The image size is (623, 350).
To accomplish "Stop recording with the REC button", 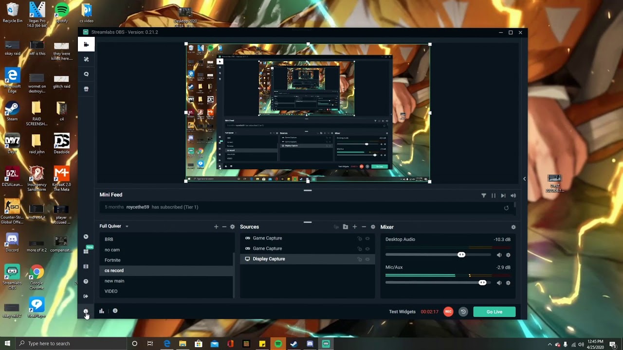I will coord(448,312).
